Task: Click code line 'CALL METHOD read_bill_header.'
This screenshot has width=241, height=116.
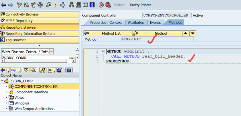Action: [148, 56]
